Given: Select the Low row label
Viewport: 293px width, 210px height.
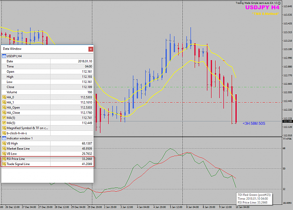Looking at the screenshot, I should point(9,82).
